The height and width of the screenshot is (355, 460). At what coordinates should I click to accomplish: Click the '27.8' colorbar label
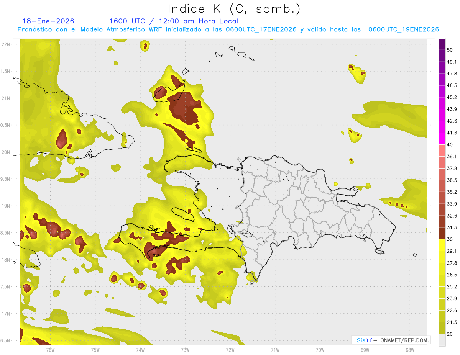click(452, 263)
